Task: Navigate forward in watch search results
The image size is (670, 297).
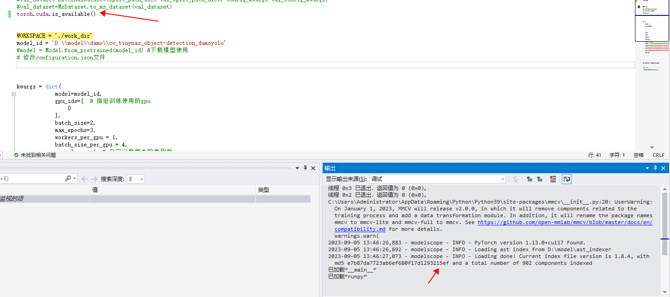Action: coord(94,179)
